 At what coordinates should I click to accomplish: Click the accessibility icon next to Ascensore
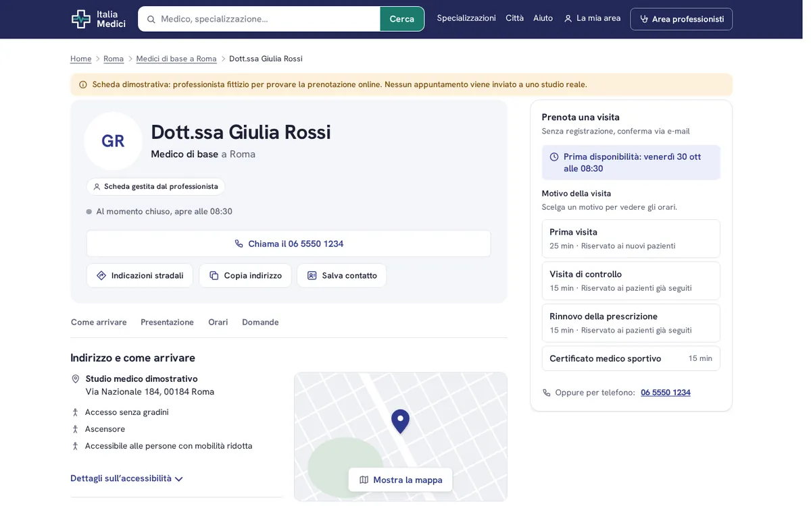pyautogui.click(x=76, y=429)
